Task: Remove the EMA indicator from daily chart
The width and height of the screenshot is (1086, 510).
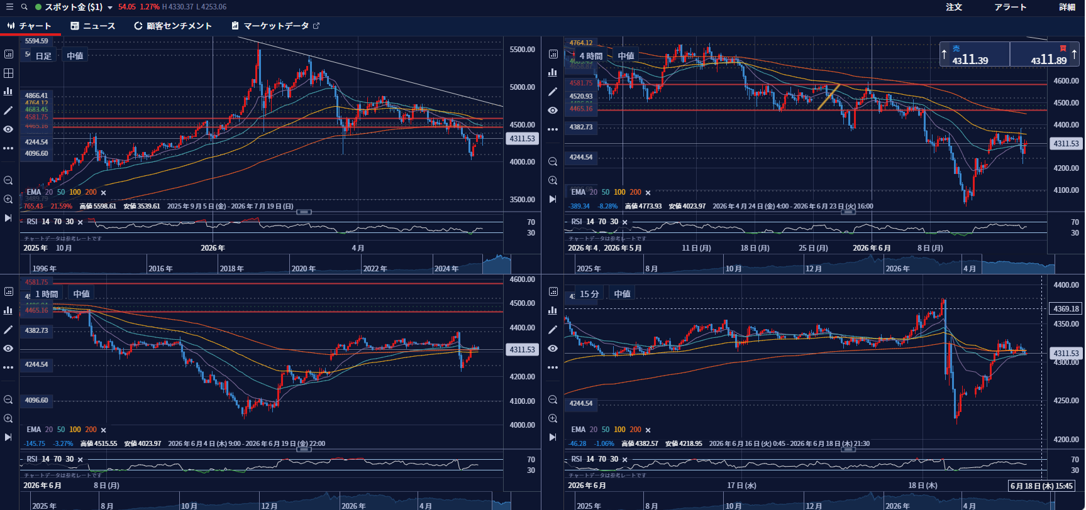Action: tap(104, 193)
